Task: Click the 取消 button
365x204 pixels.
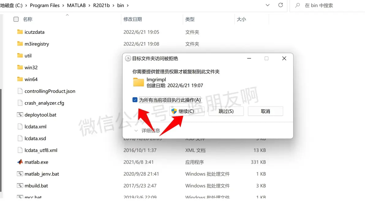Action: click(x=265, y=111)
